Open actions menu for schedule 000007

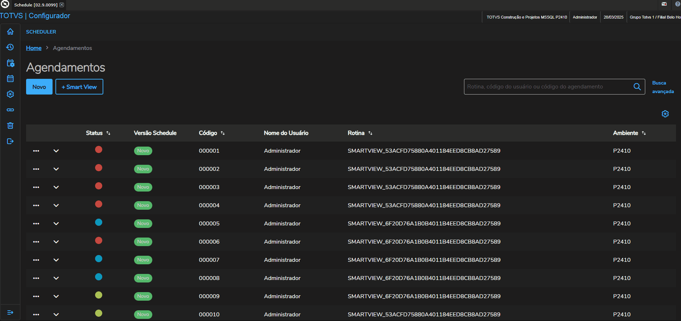36,260
